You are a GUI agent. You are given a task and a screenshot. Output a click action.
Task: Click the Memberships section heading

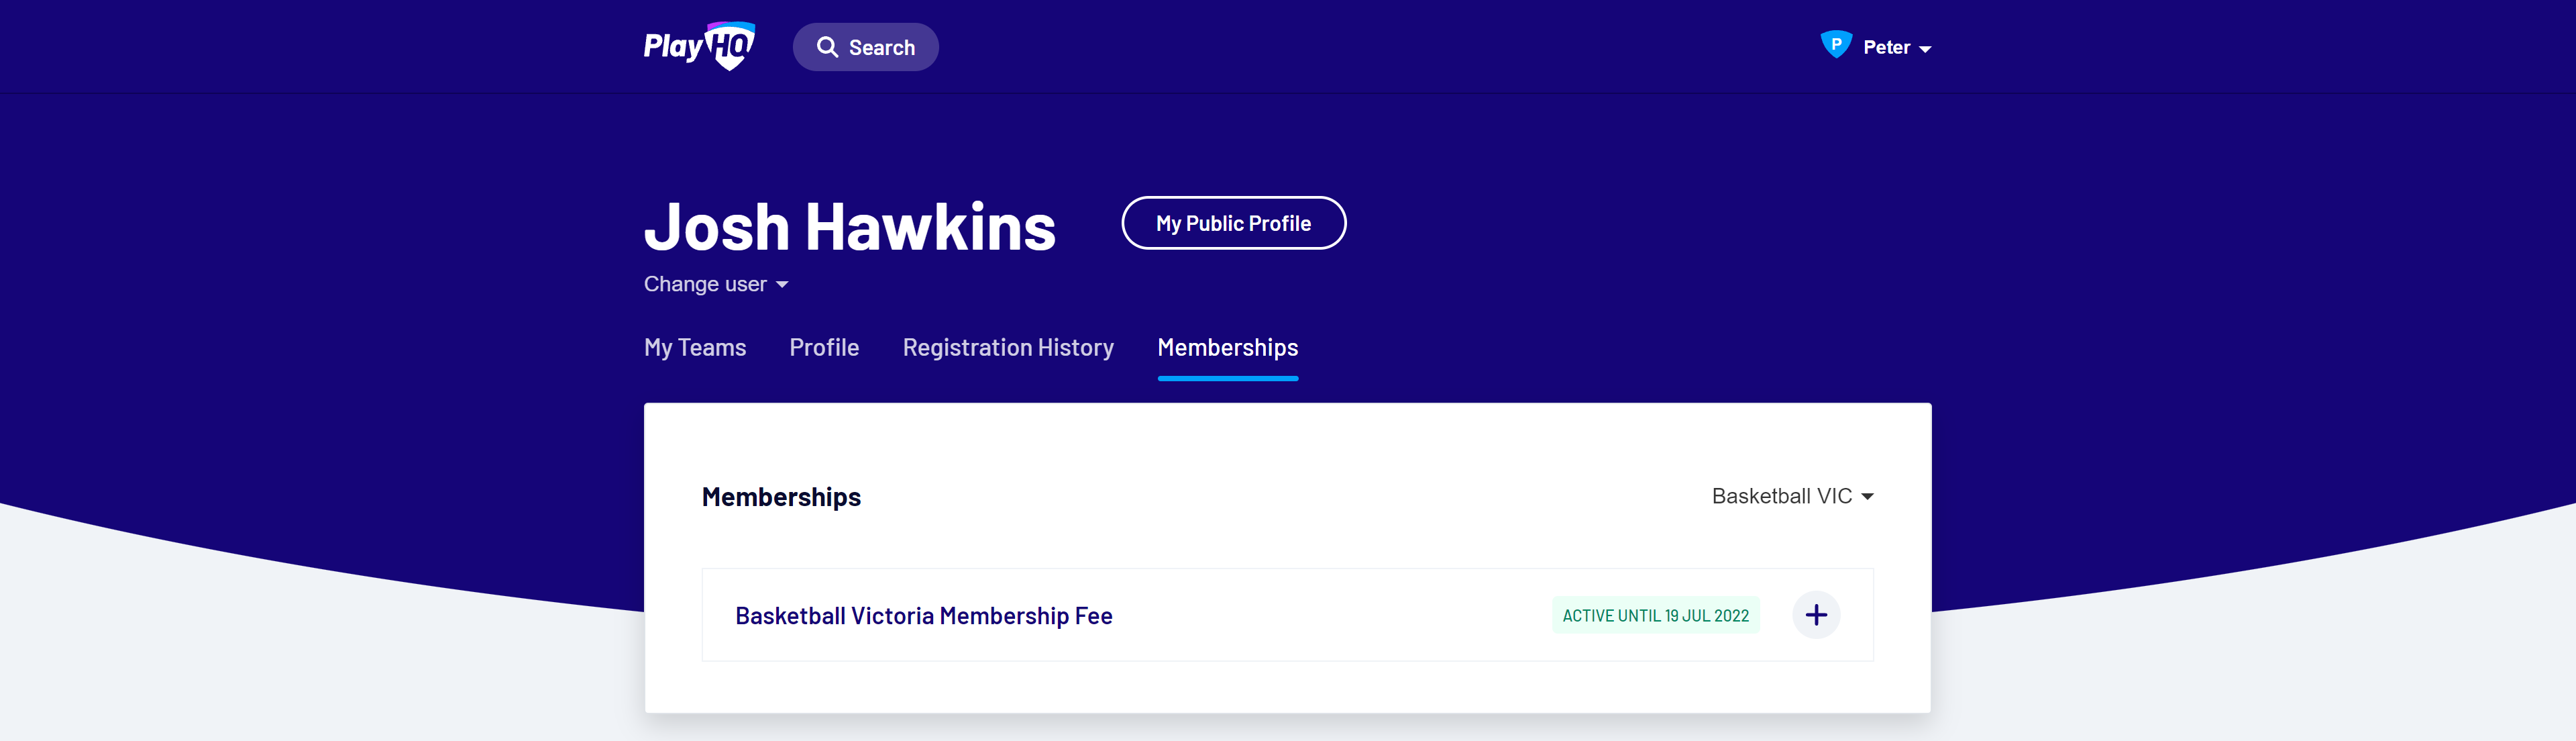click(781, 496)
